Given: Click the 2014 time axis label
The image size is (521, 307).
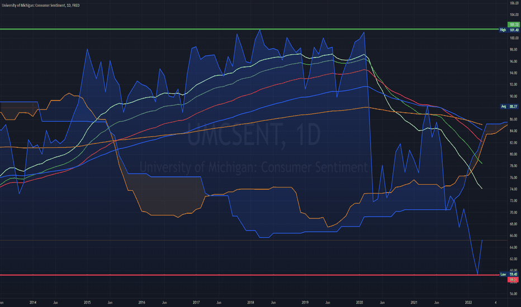Looking at the screenshot, I should 33,303.
